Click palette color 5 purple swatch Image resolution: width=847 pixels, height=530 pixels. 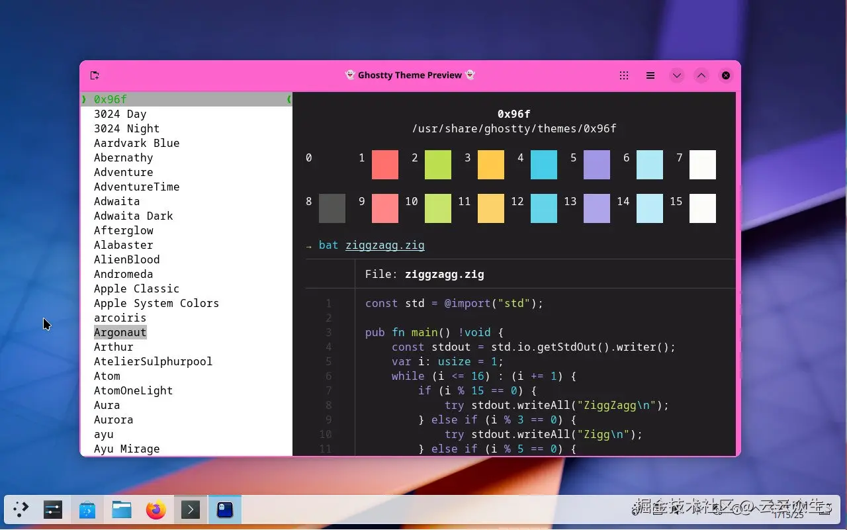pyautogui.click(x=597, y=165)
